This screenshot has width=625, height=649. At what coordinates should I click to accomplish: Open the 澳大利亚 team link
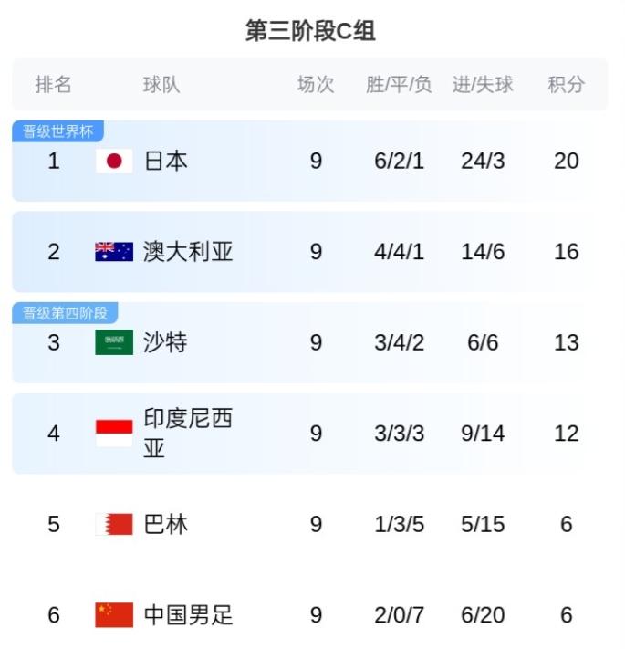tap(188, 252)
